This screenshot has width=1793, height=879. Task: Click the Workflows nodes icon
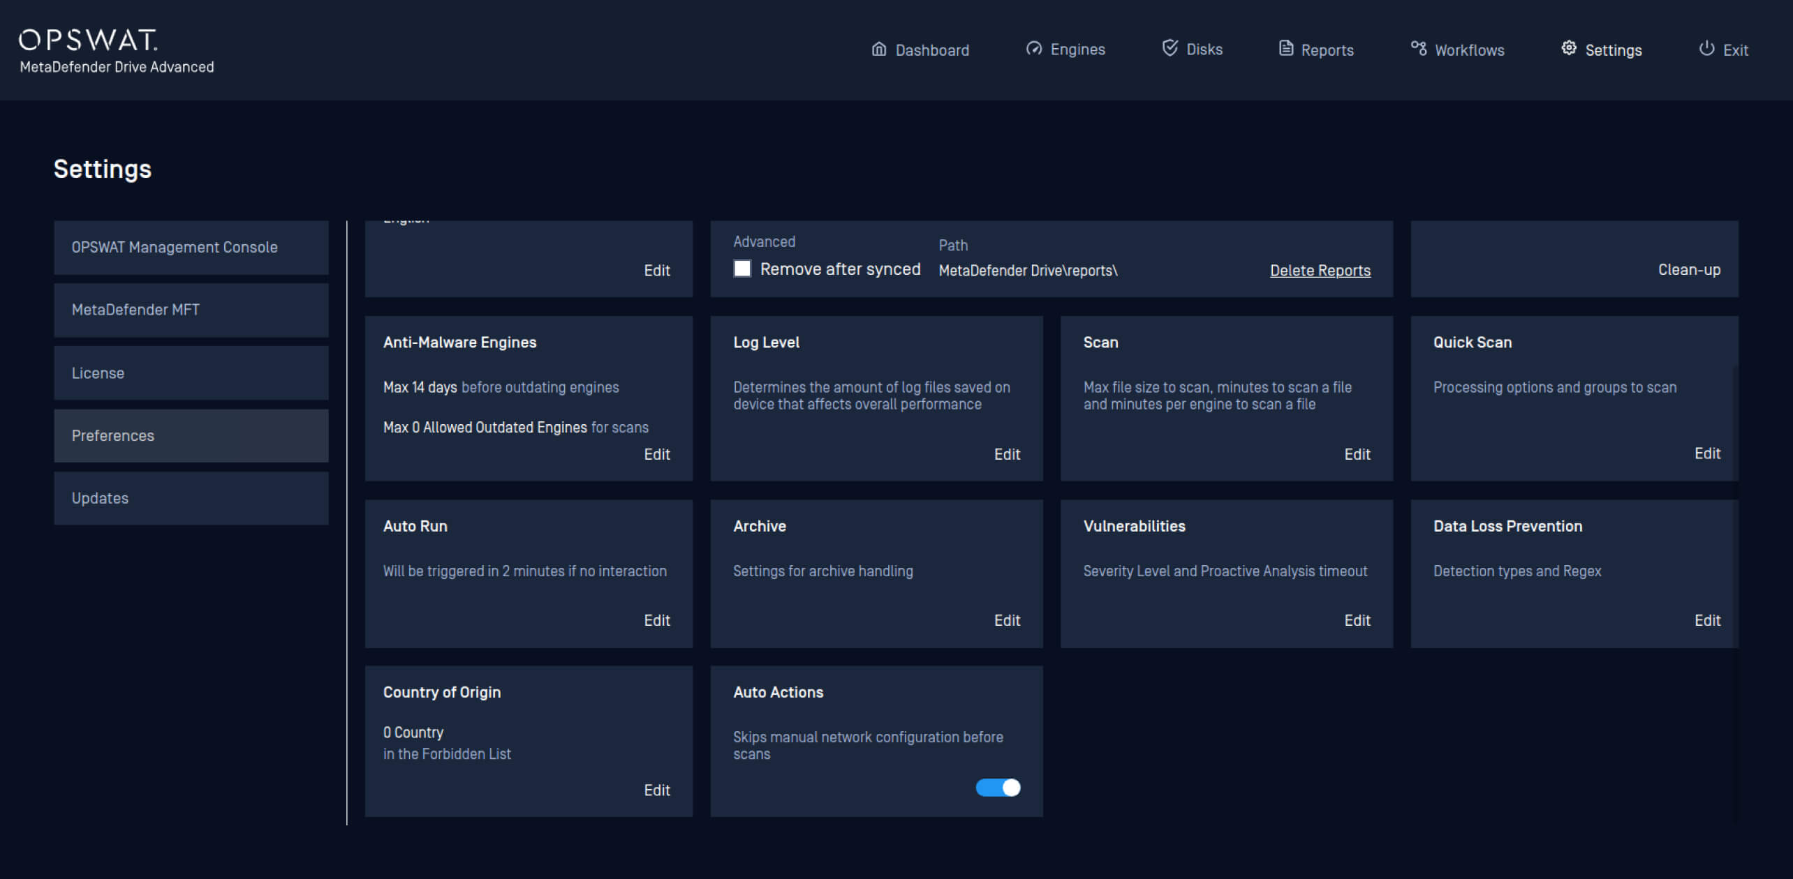coord(1418,48)
